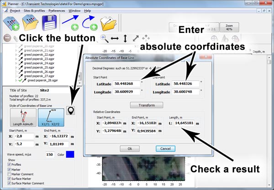Select greed poperok_23.sgpr in the tree

[x=39, y=59]
